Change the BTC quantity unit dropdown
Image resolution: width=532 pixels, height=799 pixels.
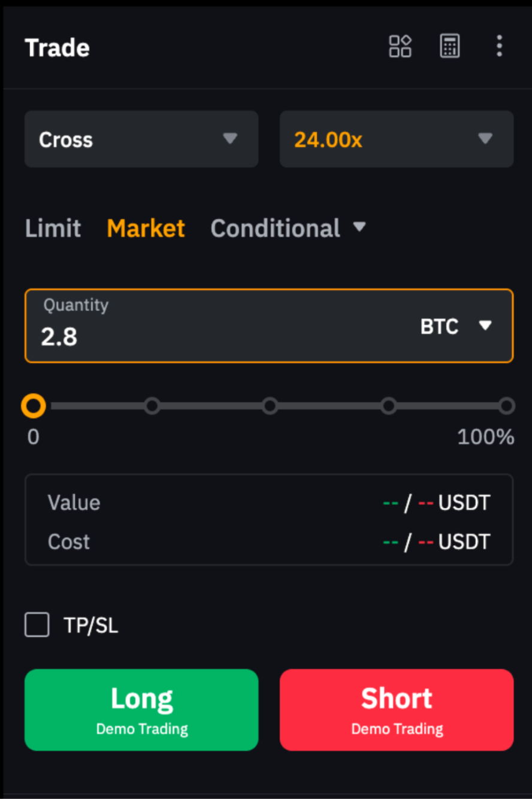click(455, 326)
